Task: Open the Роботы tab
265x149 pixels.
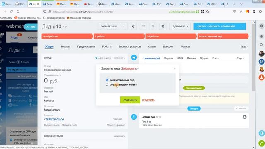Action: [107, 46]
